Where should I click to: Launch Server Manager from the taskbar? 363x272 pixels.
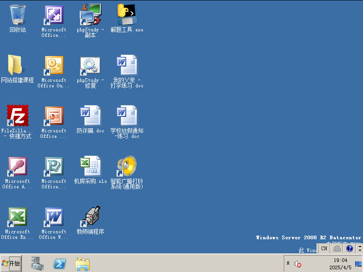click(x=37, y=263)
